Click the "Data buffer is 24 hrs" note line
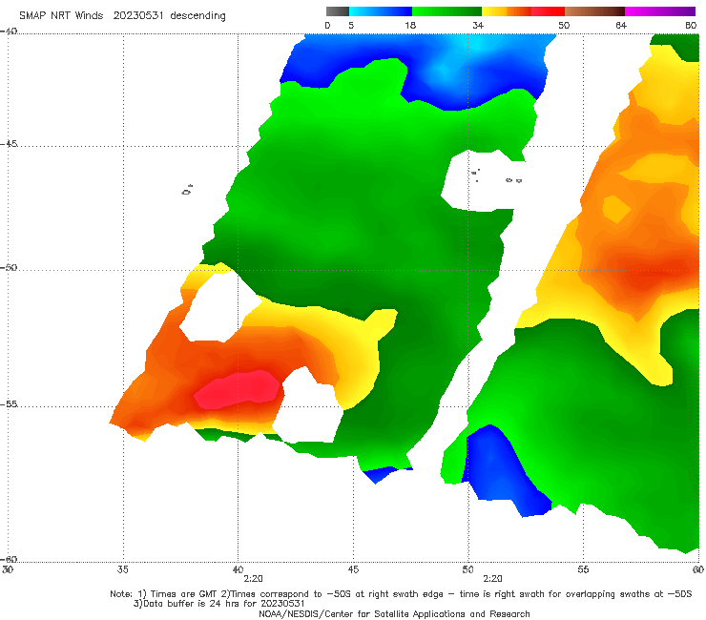The image size is (706, 620). 218,604
